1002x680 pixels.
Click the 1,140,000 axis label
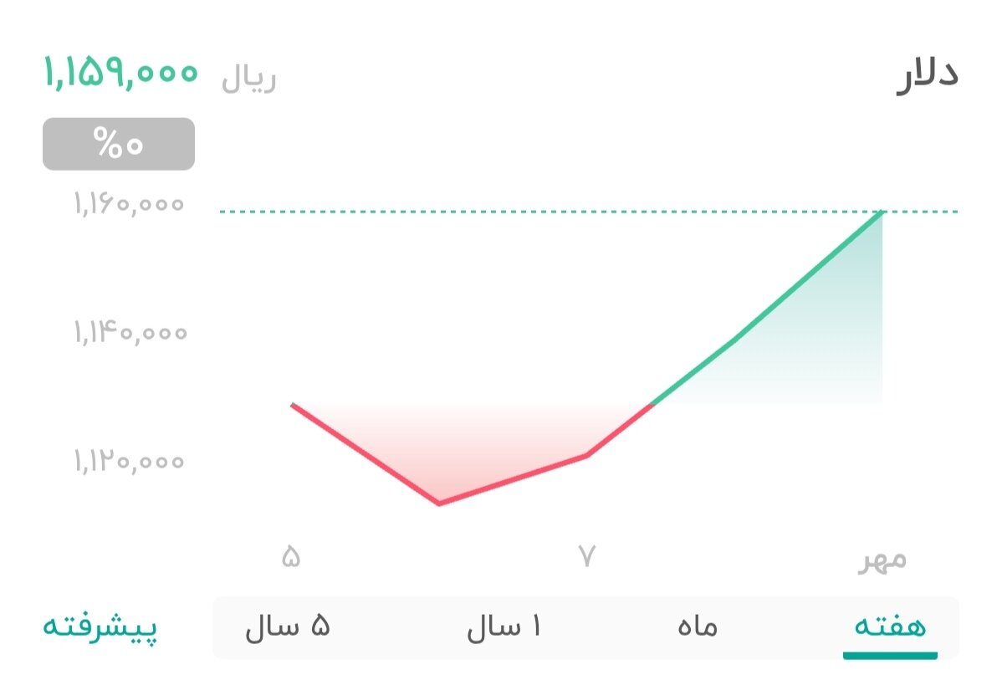click(128, 332)
